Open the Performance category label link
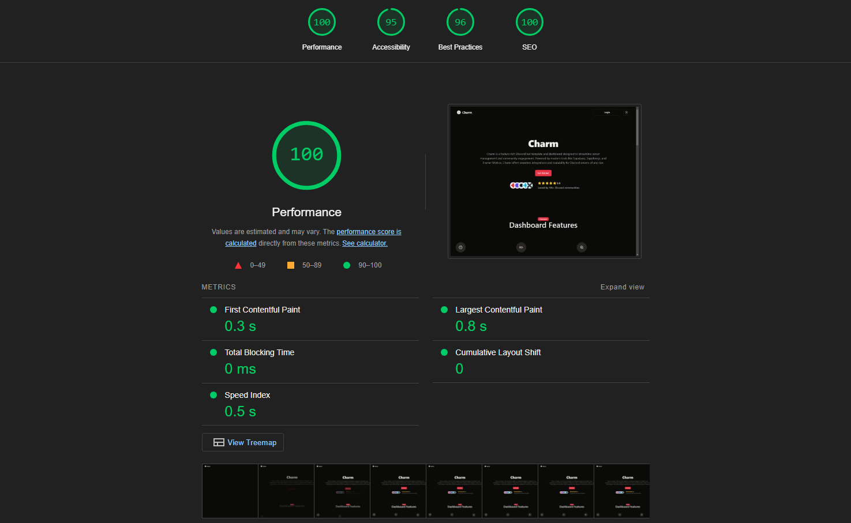Image resolution: width=851 pixels, height=523 pixels. [322, 47]
